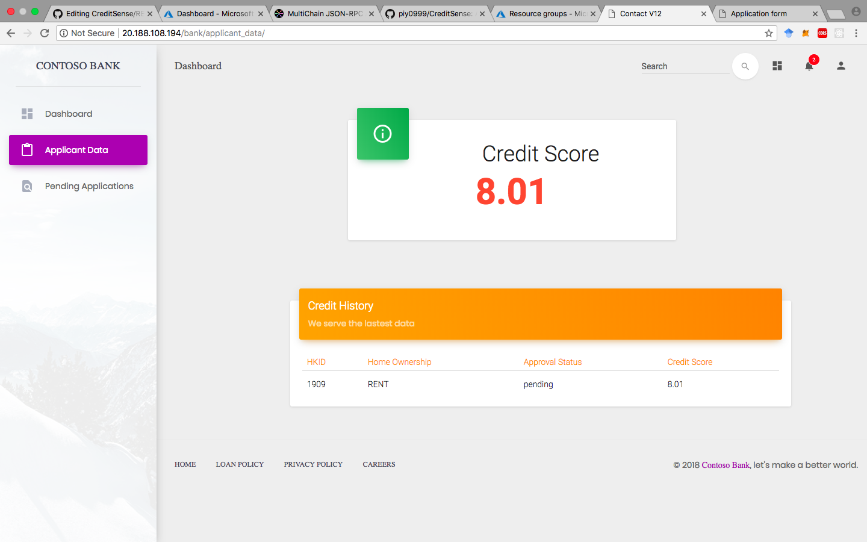The width and height of the screenshot is (867, 542).
Task: Click the Contoso Bank copyright link
Action: [x=726, y=465]
